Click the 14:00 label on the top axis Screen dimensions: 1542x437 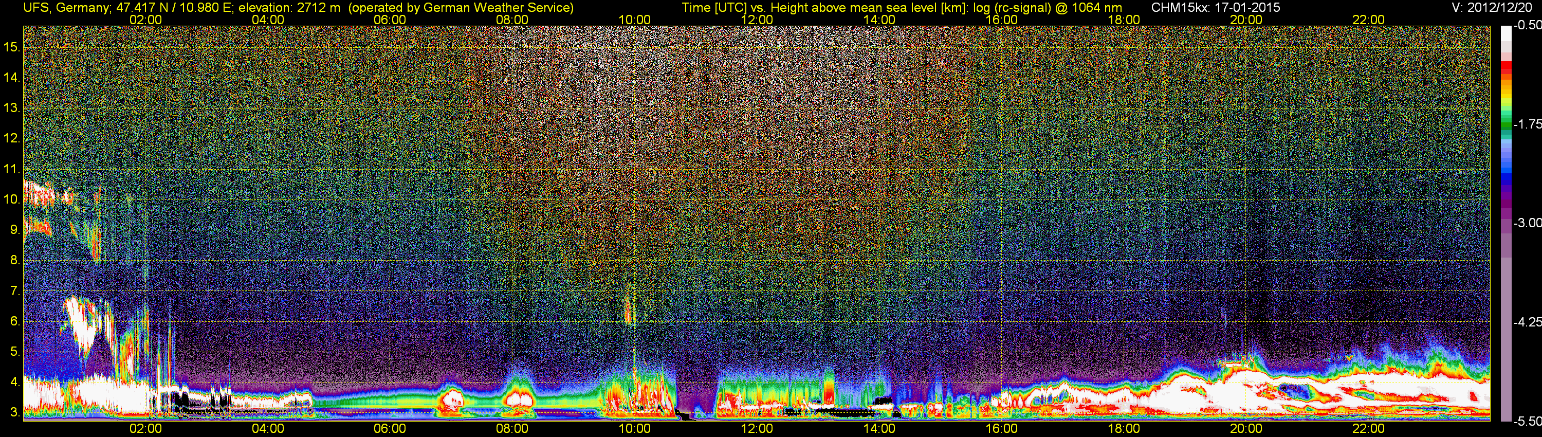[879, 20]
